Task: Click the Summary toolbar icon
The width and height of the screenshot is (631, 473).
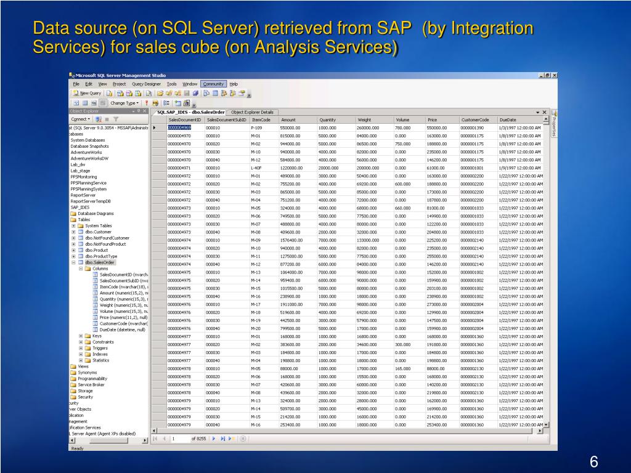Action: point(215,94)
